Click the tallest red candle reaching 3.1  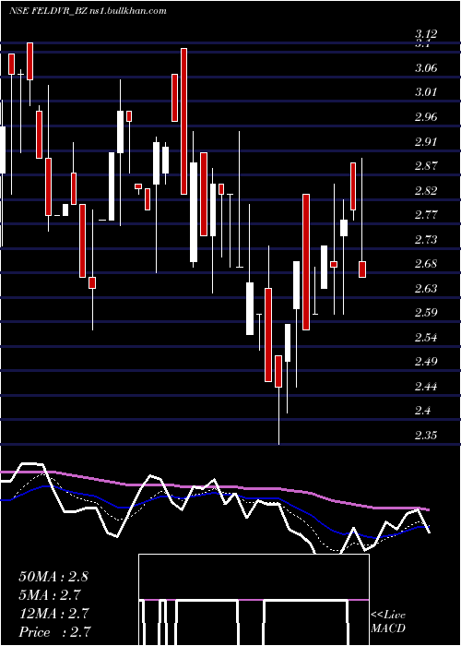point(183,121)
